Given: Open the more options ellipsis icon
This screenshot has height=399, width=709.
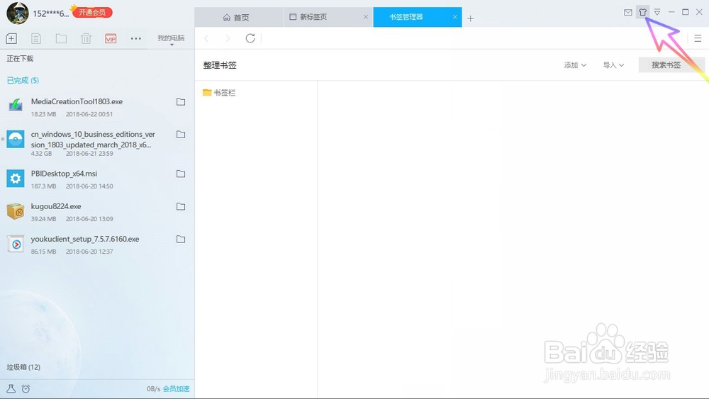Looking at the screenshot, I should (135, 38).
